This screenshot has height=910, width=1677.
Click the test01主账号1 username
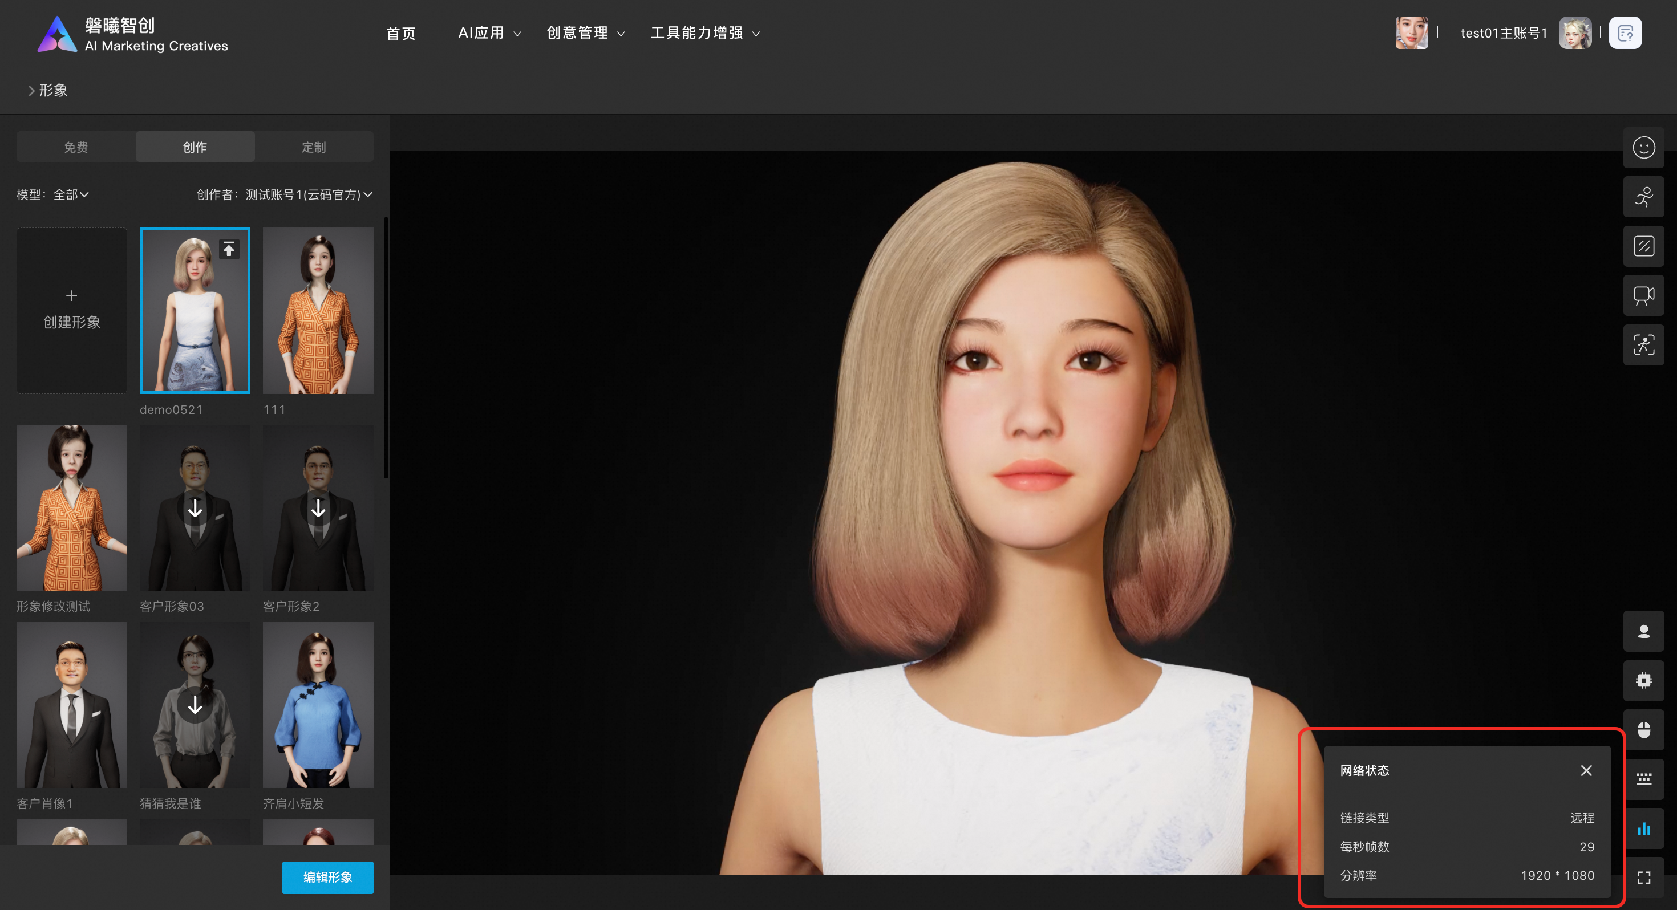tap(1504, 33)
